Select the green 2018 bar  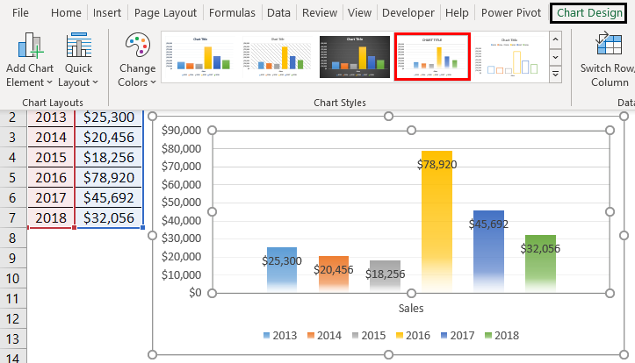tap(541, 264)
